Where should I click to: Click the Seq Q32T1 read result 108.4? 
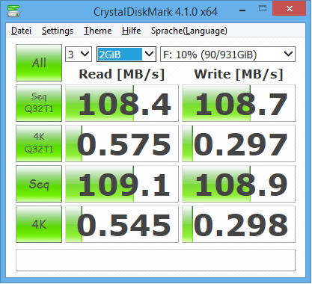pos(122,103)
